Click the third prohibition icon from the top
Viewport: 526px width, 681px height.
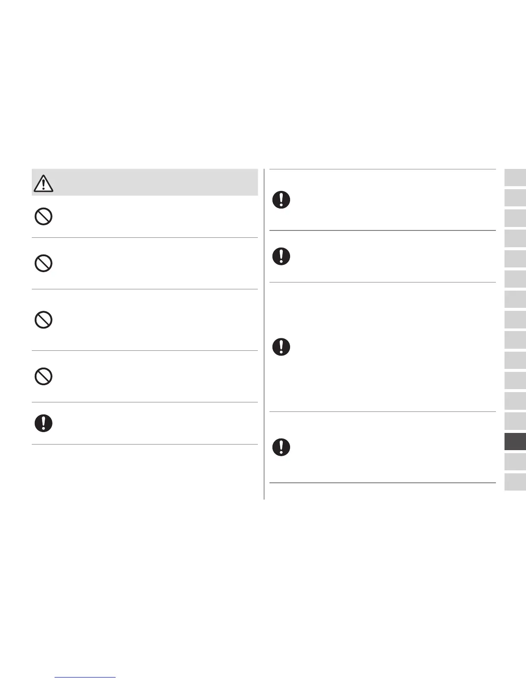43,320
